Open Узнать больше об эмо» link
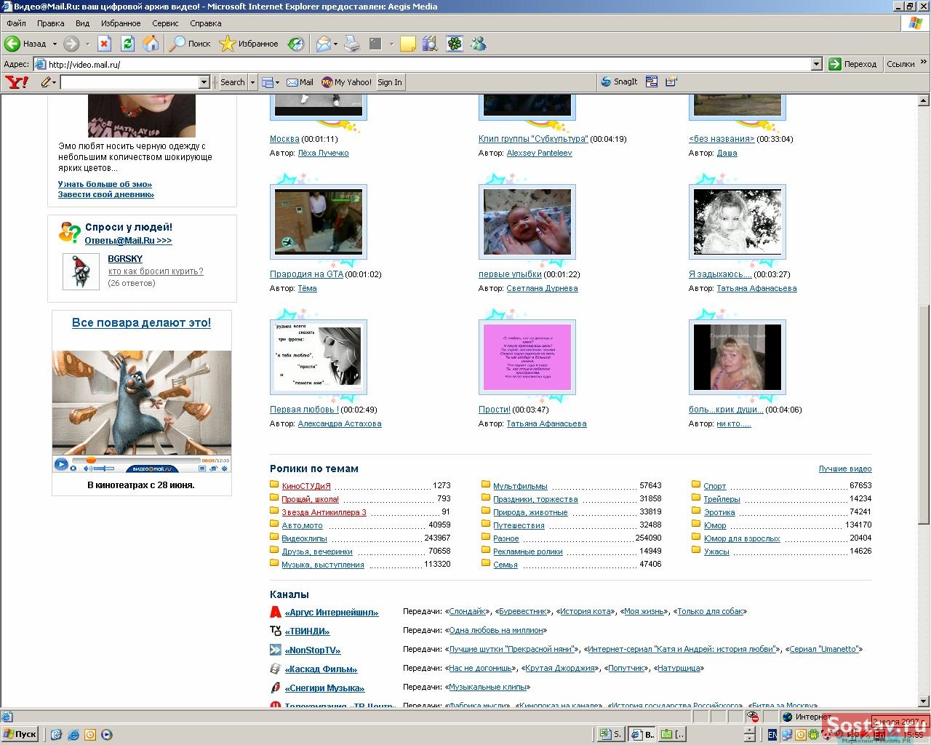 click(105, 185)
